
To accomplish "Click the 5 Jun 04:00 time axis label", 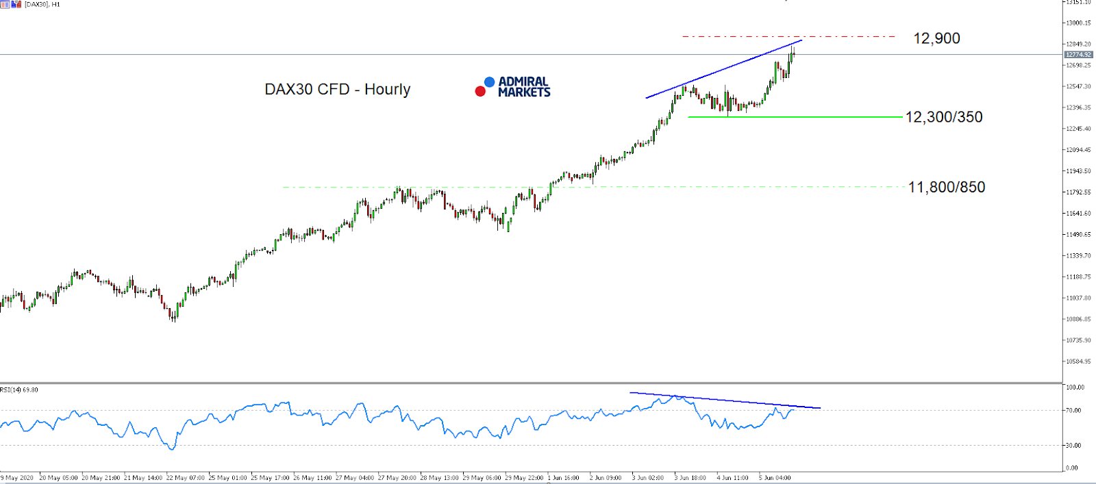I will [775, 478].
